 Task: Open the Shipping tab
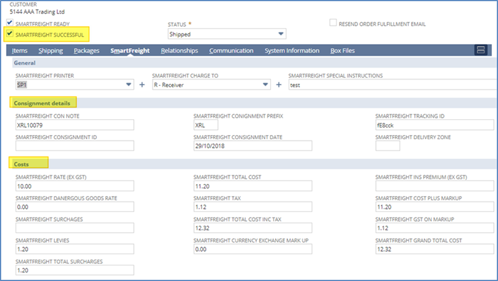point(51,51)
